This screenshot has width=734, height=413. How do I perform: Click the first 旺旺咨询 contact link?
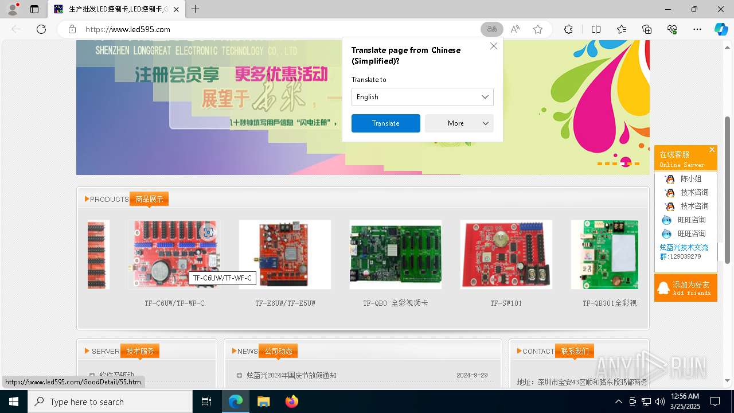[x=692, y=220]
